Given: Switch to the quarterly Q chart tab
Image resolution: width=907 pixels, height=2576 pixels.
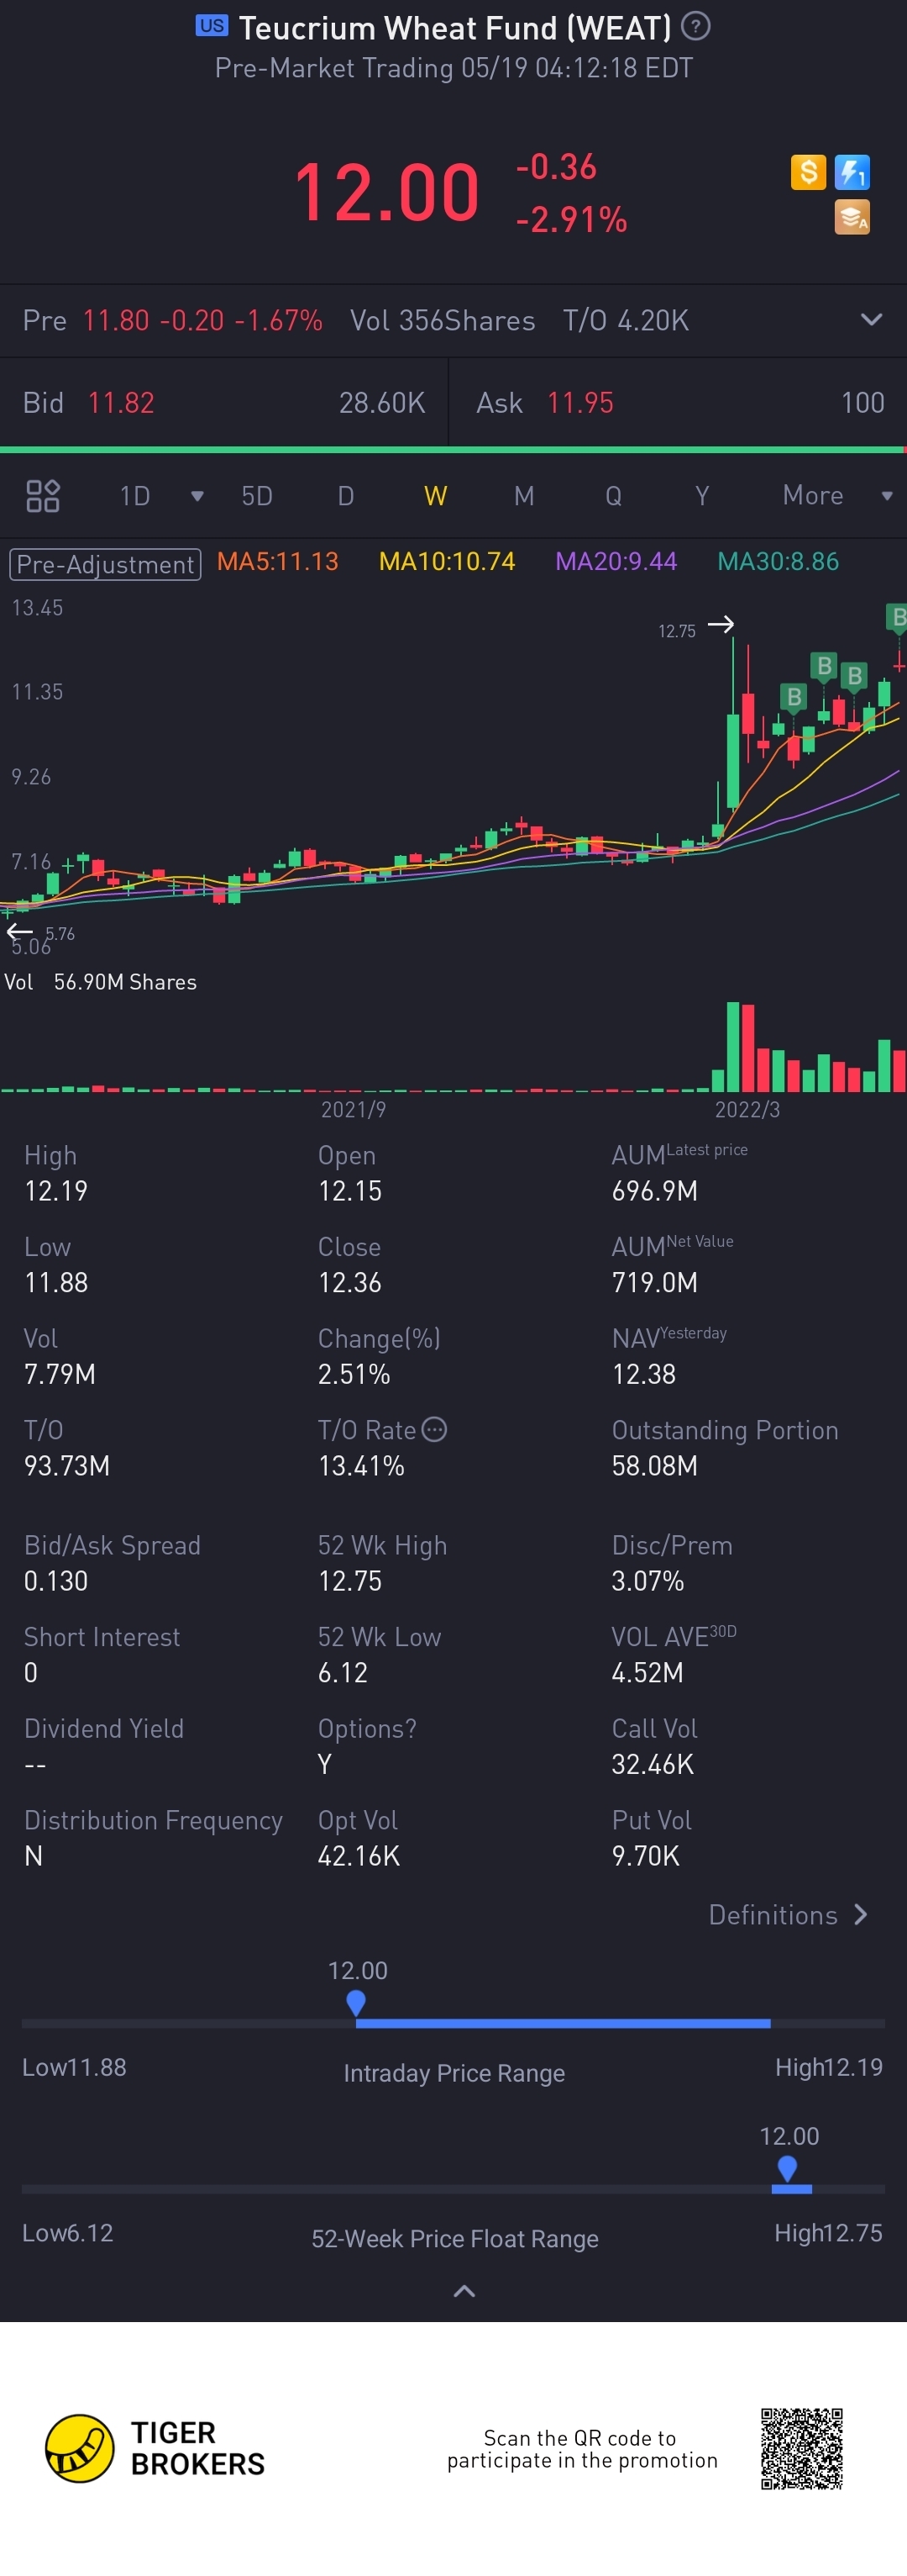Looking at the screenshot, I should click(613, 496).
